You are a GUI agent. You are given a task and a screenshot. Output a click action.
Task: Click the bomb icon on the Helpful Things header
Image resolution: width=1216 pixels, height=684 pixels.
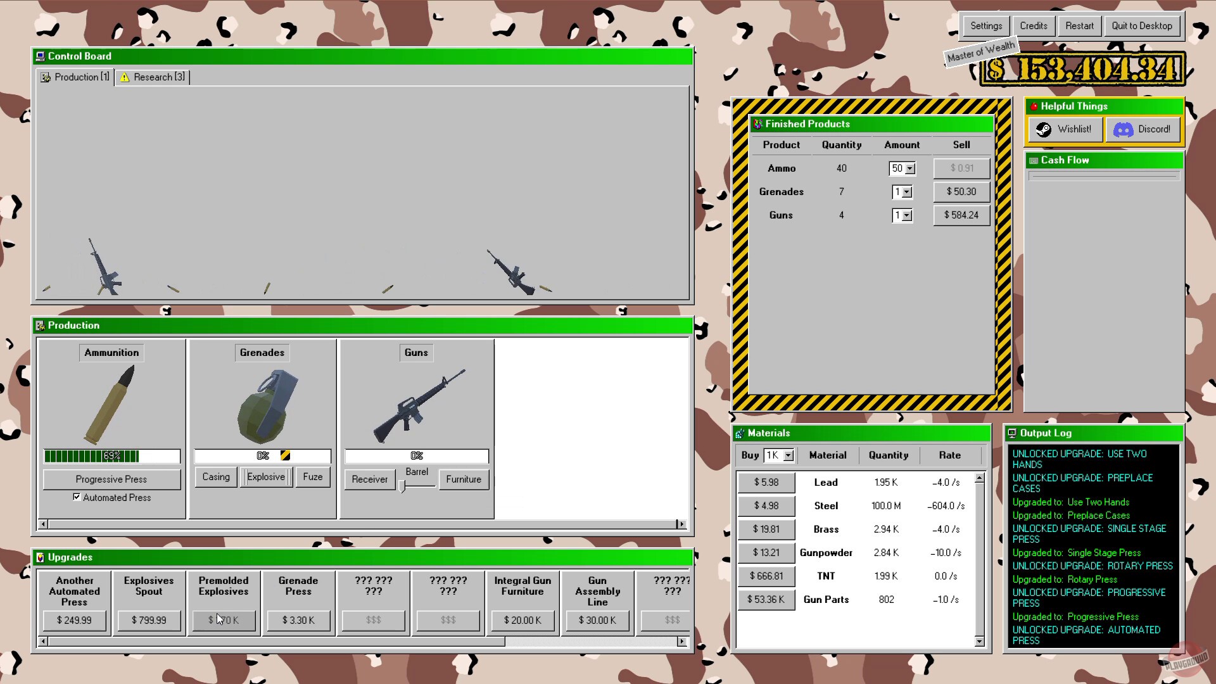(1033, 106)
